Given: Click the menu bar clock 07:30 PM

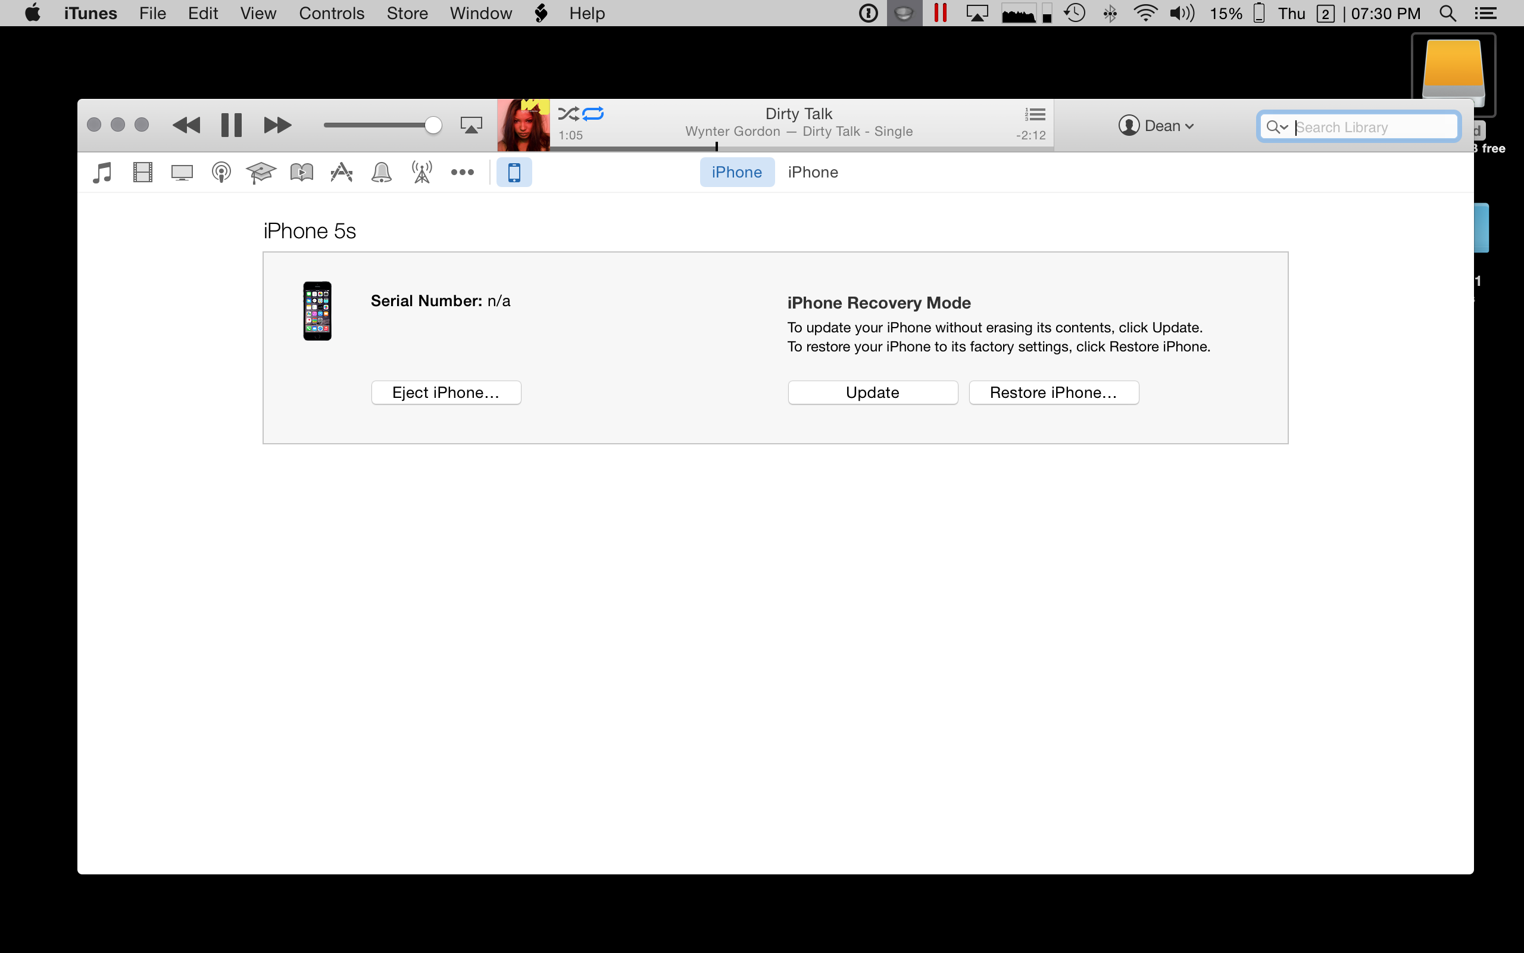Looking at the screenshot, I should click(1385, 13).
